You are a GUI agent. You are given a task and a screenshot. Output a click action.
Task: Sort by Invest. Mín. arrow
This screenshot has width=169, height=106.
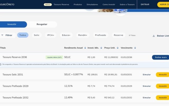pyautogui.click(x=101, y=48)
